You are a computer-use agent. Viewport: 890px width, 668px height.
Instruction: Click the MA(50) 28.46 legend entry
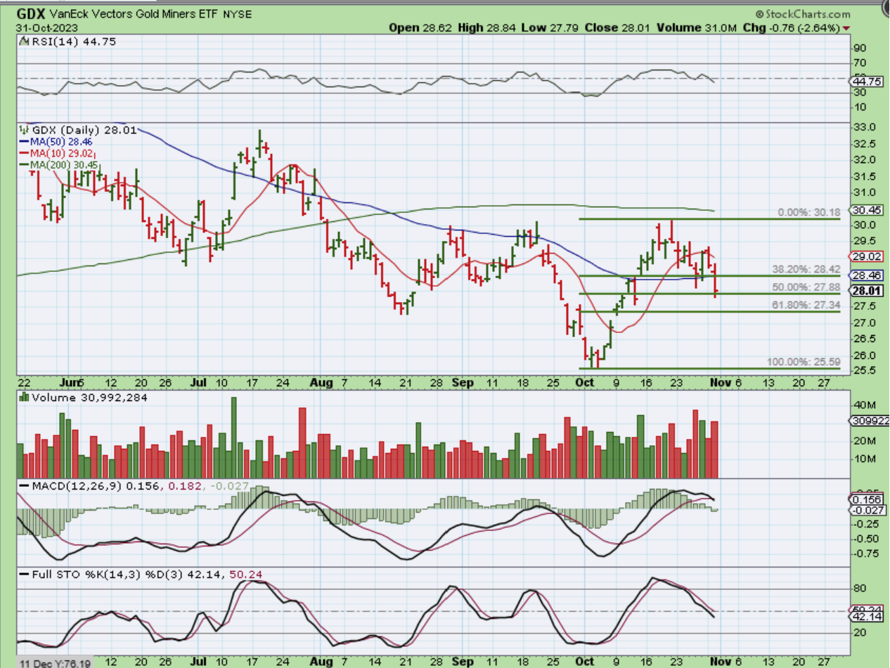click(x=57, y=143)
